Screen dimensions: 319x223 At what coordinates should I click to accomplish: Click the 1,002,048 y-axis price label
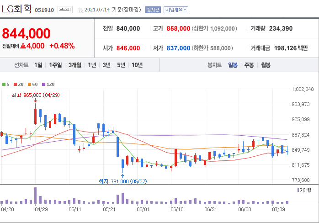(x=303, y=89)
